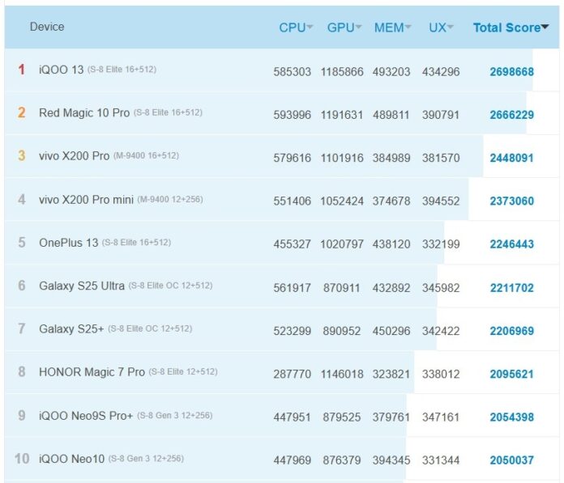
Task: Click GPU score 1020797
Action: coord(342,244)
